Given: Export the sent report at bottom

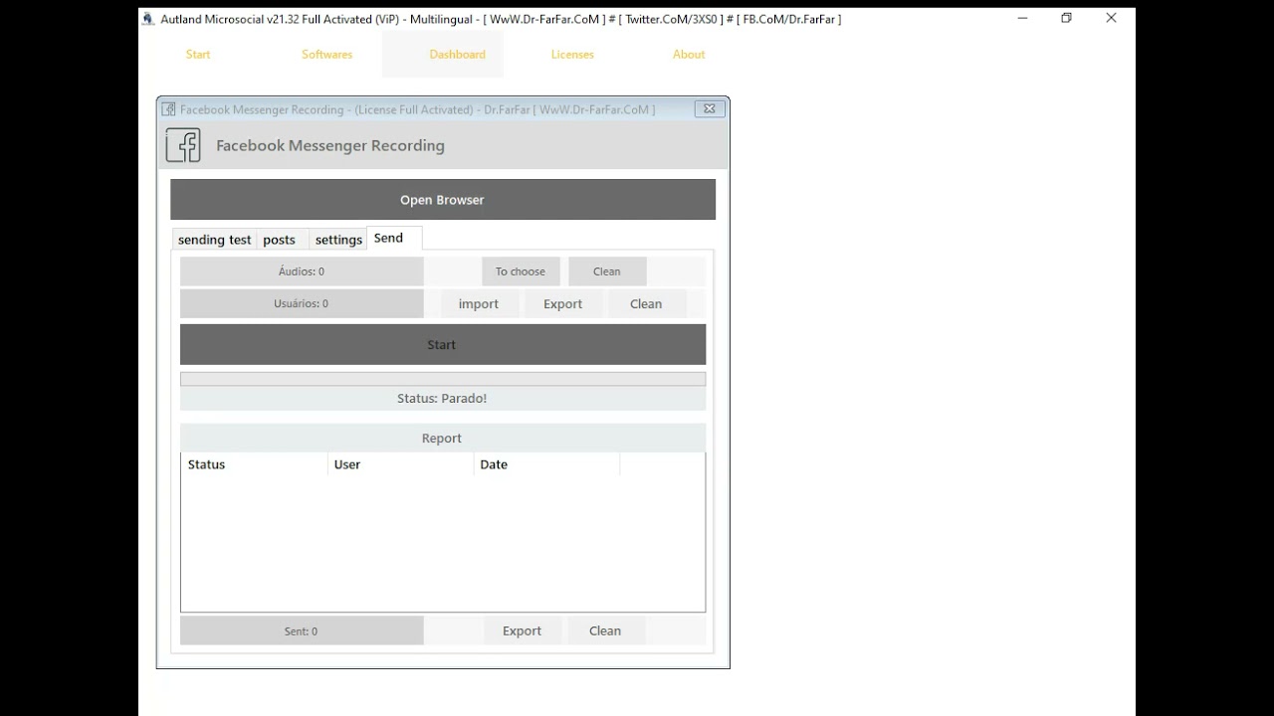Looking at the screenshot, I should pyautogui.click(x=523, y=630).
